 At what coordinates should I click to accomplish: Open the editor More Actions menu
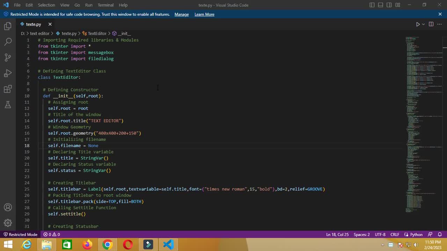point(440,24)
